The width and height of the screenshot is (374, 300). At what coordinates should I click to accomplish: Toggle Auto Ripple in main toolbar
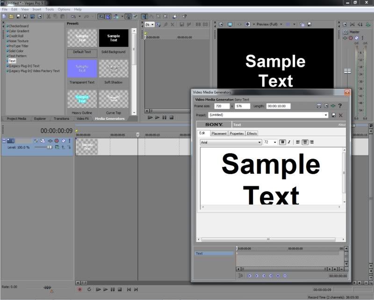116,16
